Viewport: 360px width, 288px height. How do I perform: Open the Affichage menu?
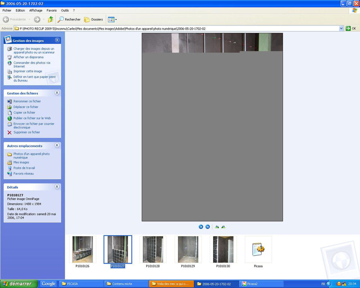(36, 10)
